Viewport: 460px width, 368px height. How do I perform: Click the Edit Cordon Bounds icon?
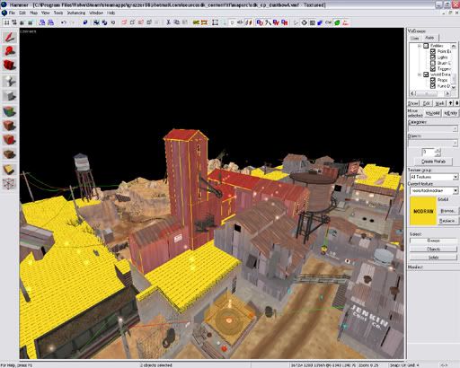(205, 22)
